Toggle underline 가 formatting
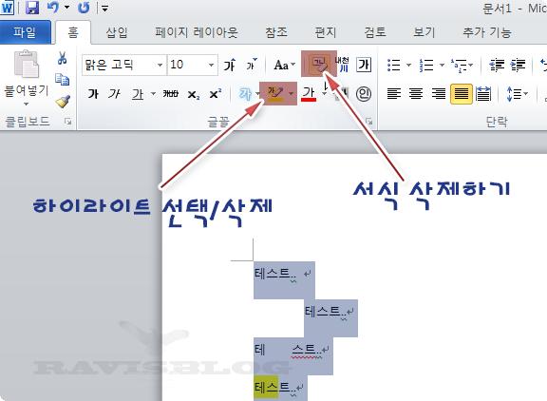The height and width of the screenshot is (401, 547). pos(138,94)
